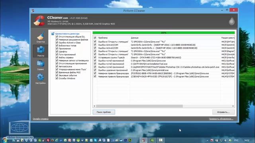Click the CCleaner icon in window title bar

pyautogui.click(x=33, y=11)
